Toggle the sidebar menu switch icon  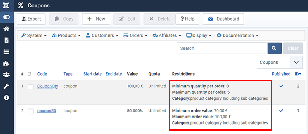pos(7,17)
